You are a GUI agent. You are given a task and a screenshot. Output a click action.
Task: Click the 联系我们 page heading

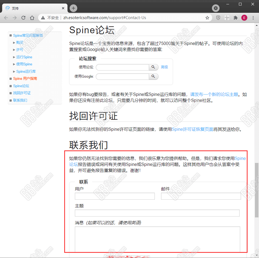[88, 145]
